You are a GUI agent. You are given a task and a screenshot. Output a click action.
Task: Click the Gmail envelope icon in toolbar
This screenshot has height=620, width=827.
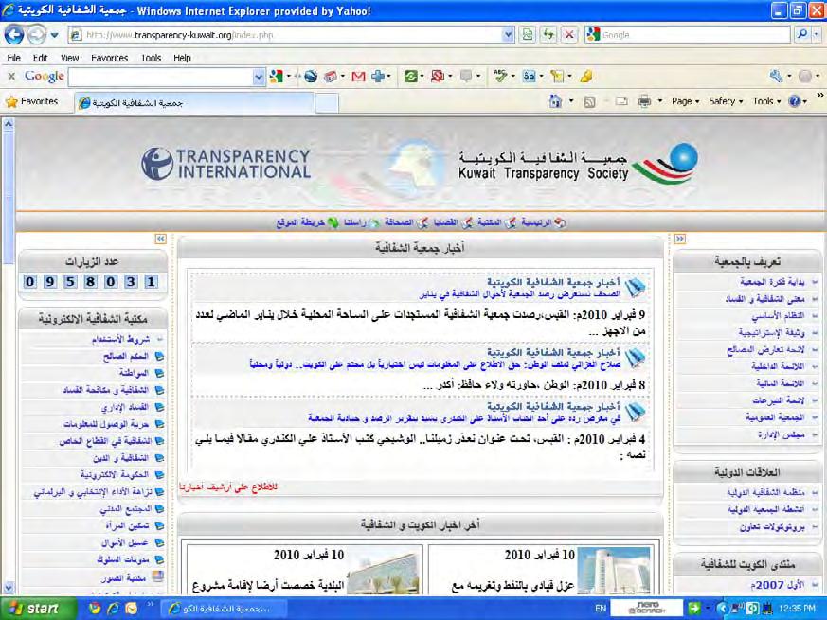tap(358, 77)
